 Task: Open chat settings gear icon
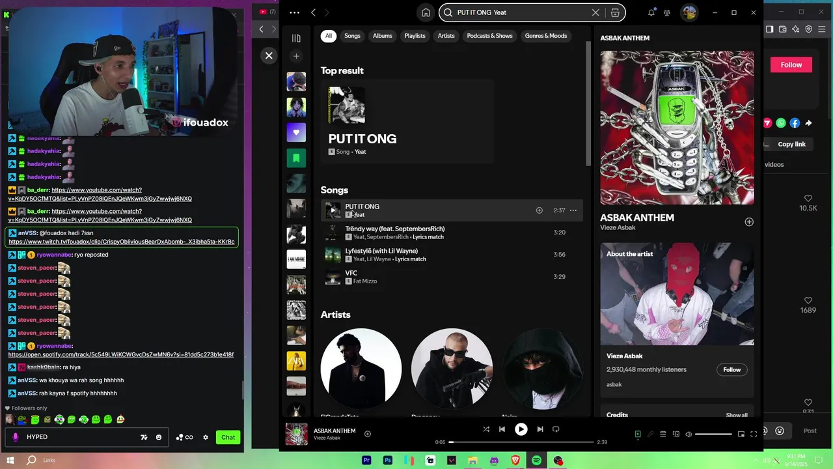coord(206,437)
